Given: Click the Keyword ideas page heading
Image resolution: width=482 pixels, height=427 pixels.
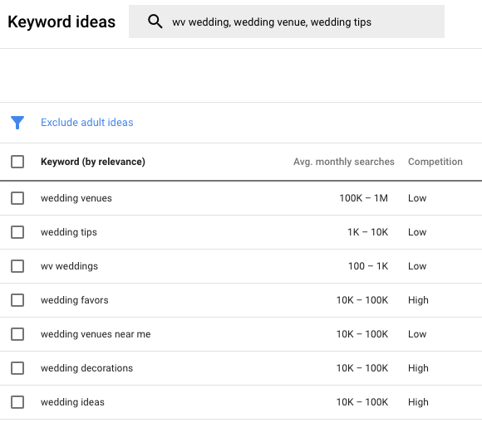Looking at the screenshot, I should [61, 22].
